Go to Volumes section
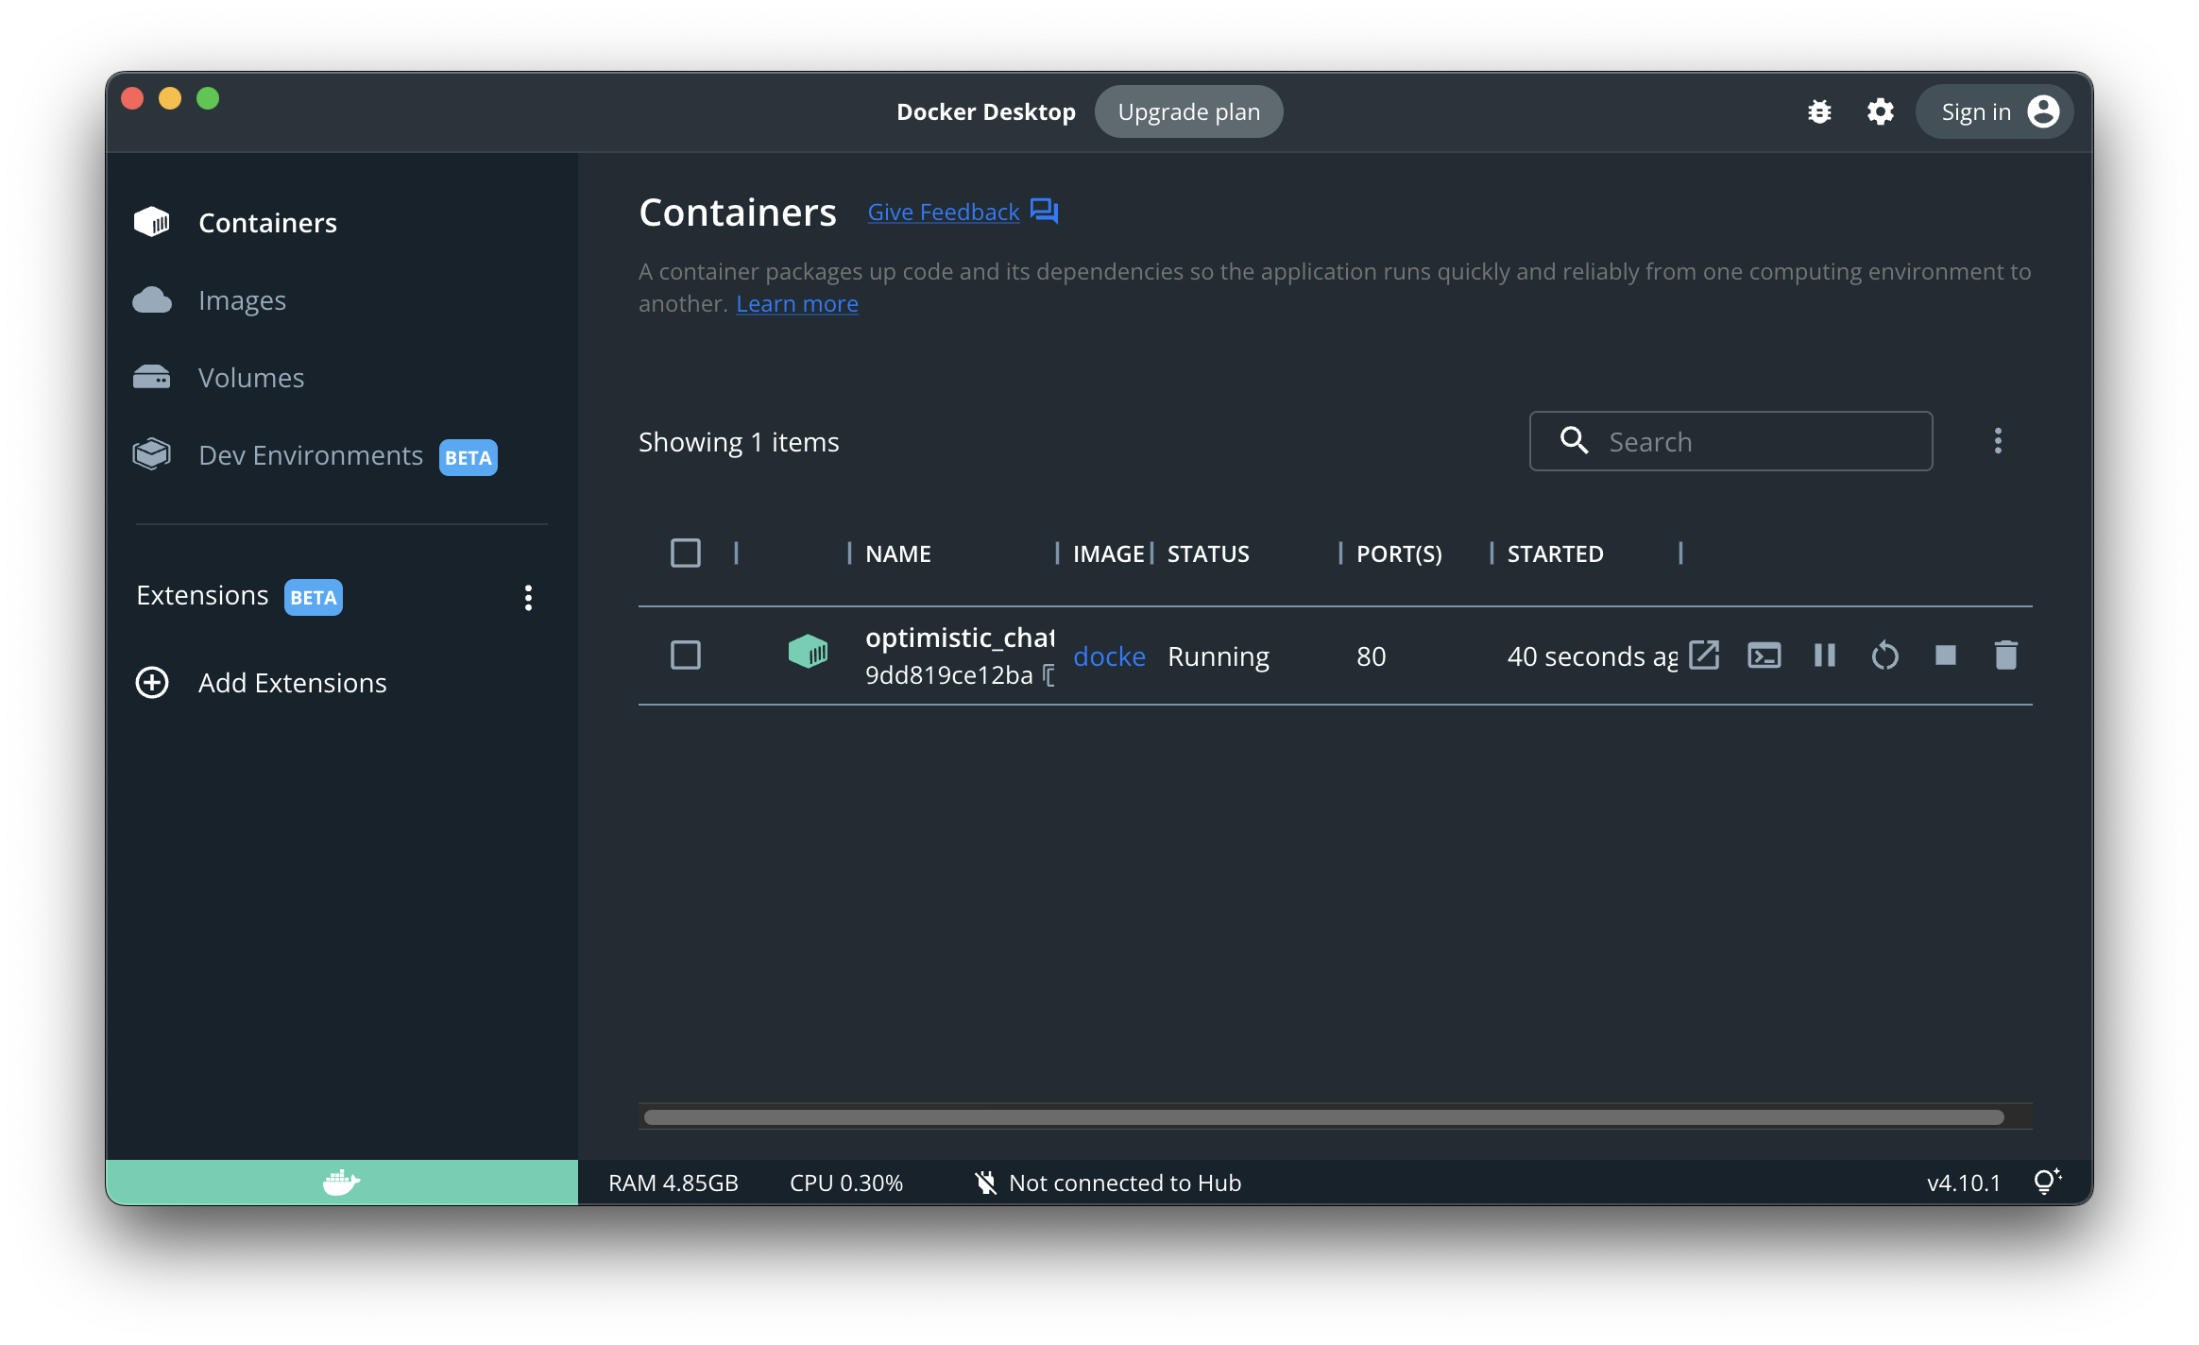The width and height of the screenshot is (2199, 1345). coord(250,378)
